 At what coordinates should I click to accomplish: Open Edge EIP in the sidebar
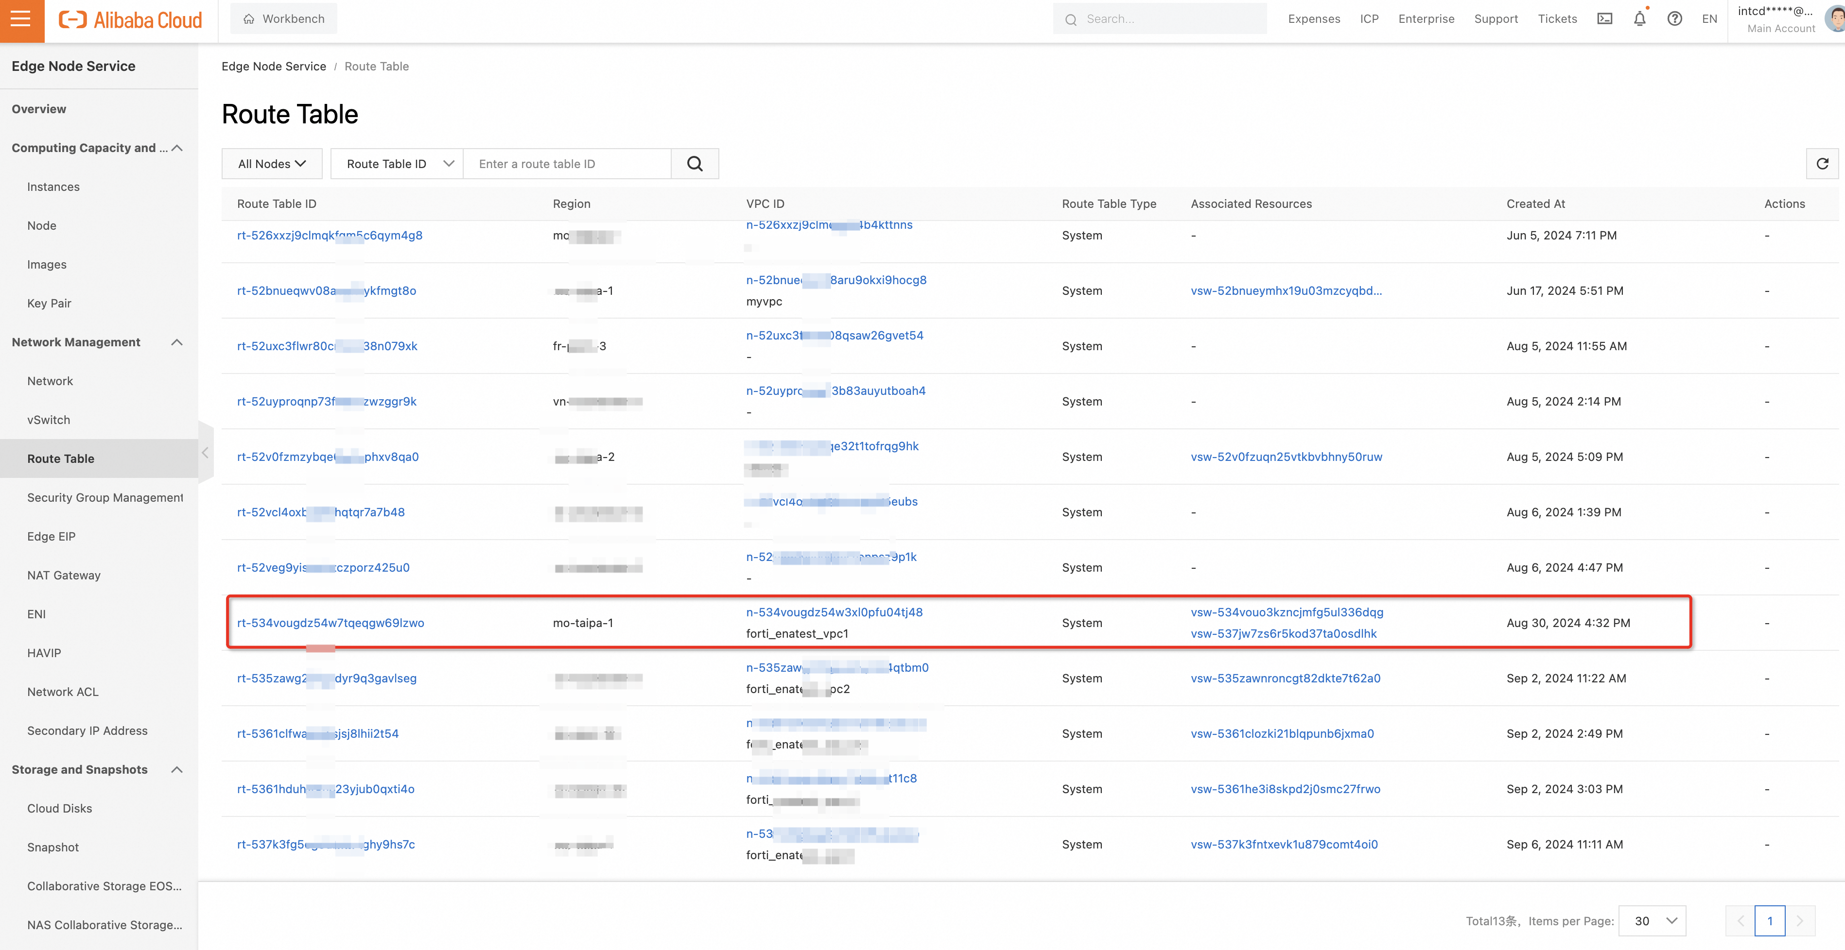(51, 537)
